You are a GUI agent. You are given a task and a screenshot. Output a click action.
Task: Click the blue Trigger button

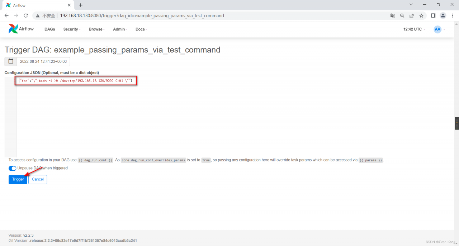click(18, 179)
